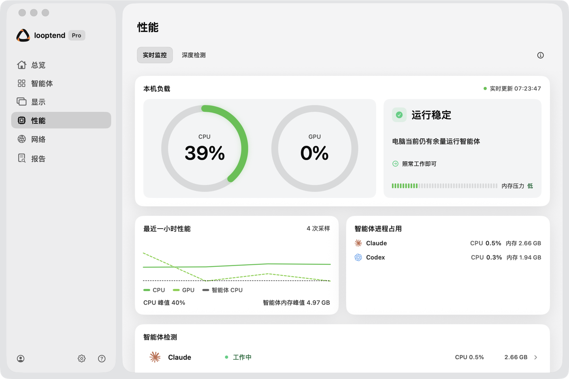Click the Codex icon in 智能体进程占用

[x=358, y=257]
